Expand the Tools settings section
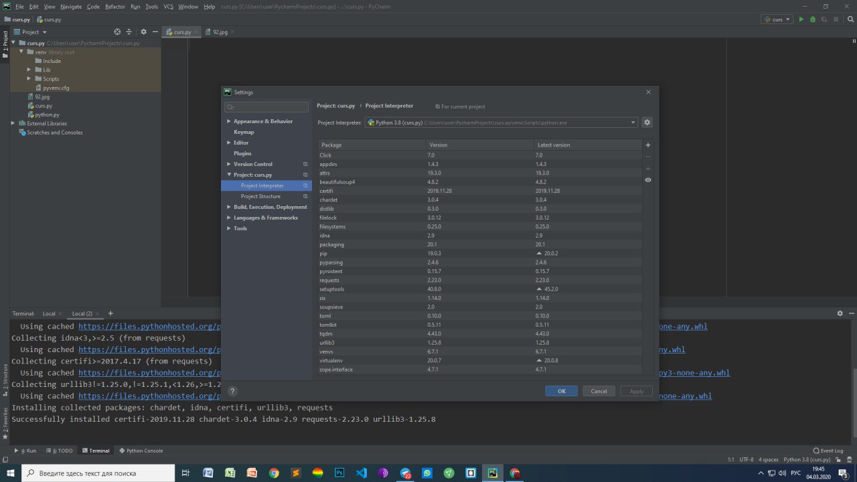Screen dimensions: 857x482 (x=229, y=228)
